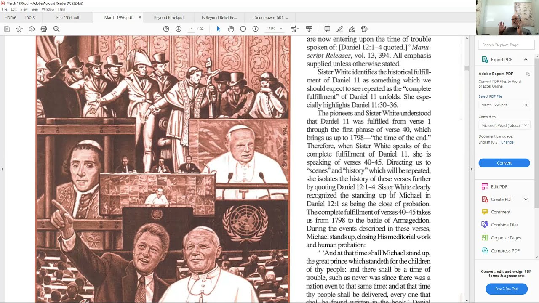The image size is (539, 303).
Task: Go to next page arrow
Action: 179,29
